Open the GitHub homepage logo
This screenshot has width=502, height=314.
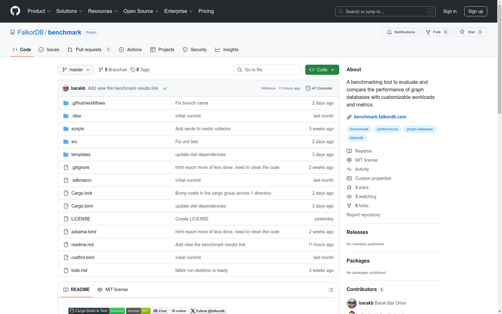(x=15, y=11)
